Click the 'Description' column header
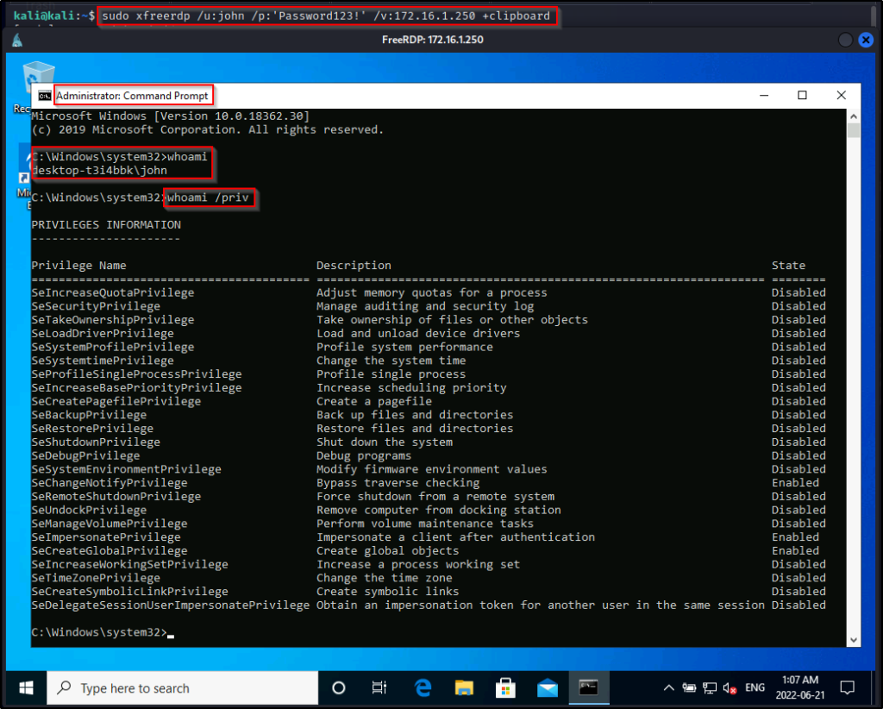The width and height of the screenshot is (883, 709). [354, 266]
